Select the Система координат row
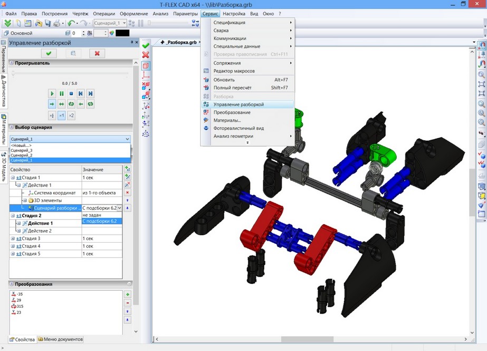Screen dimensions: 487x351 (x=66, y=193)
